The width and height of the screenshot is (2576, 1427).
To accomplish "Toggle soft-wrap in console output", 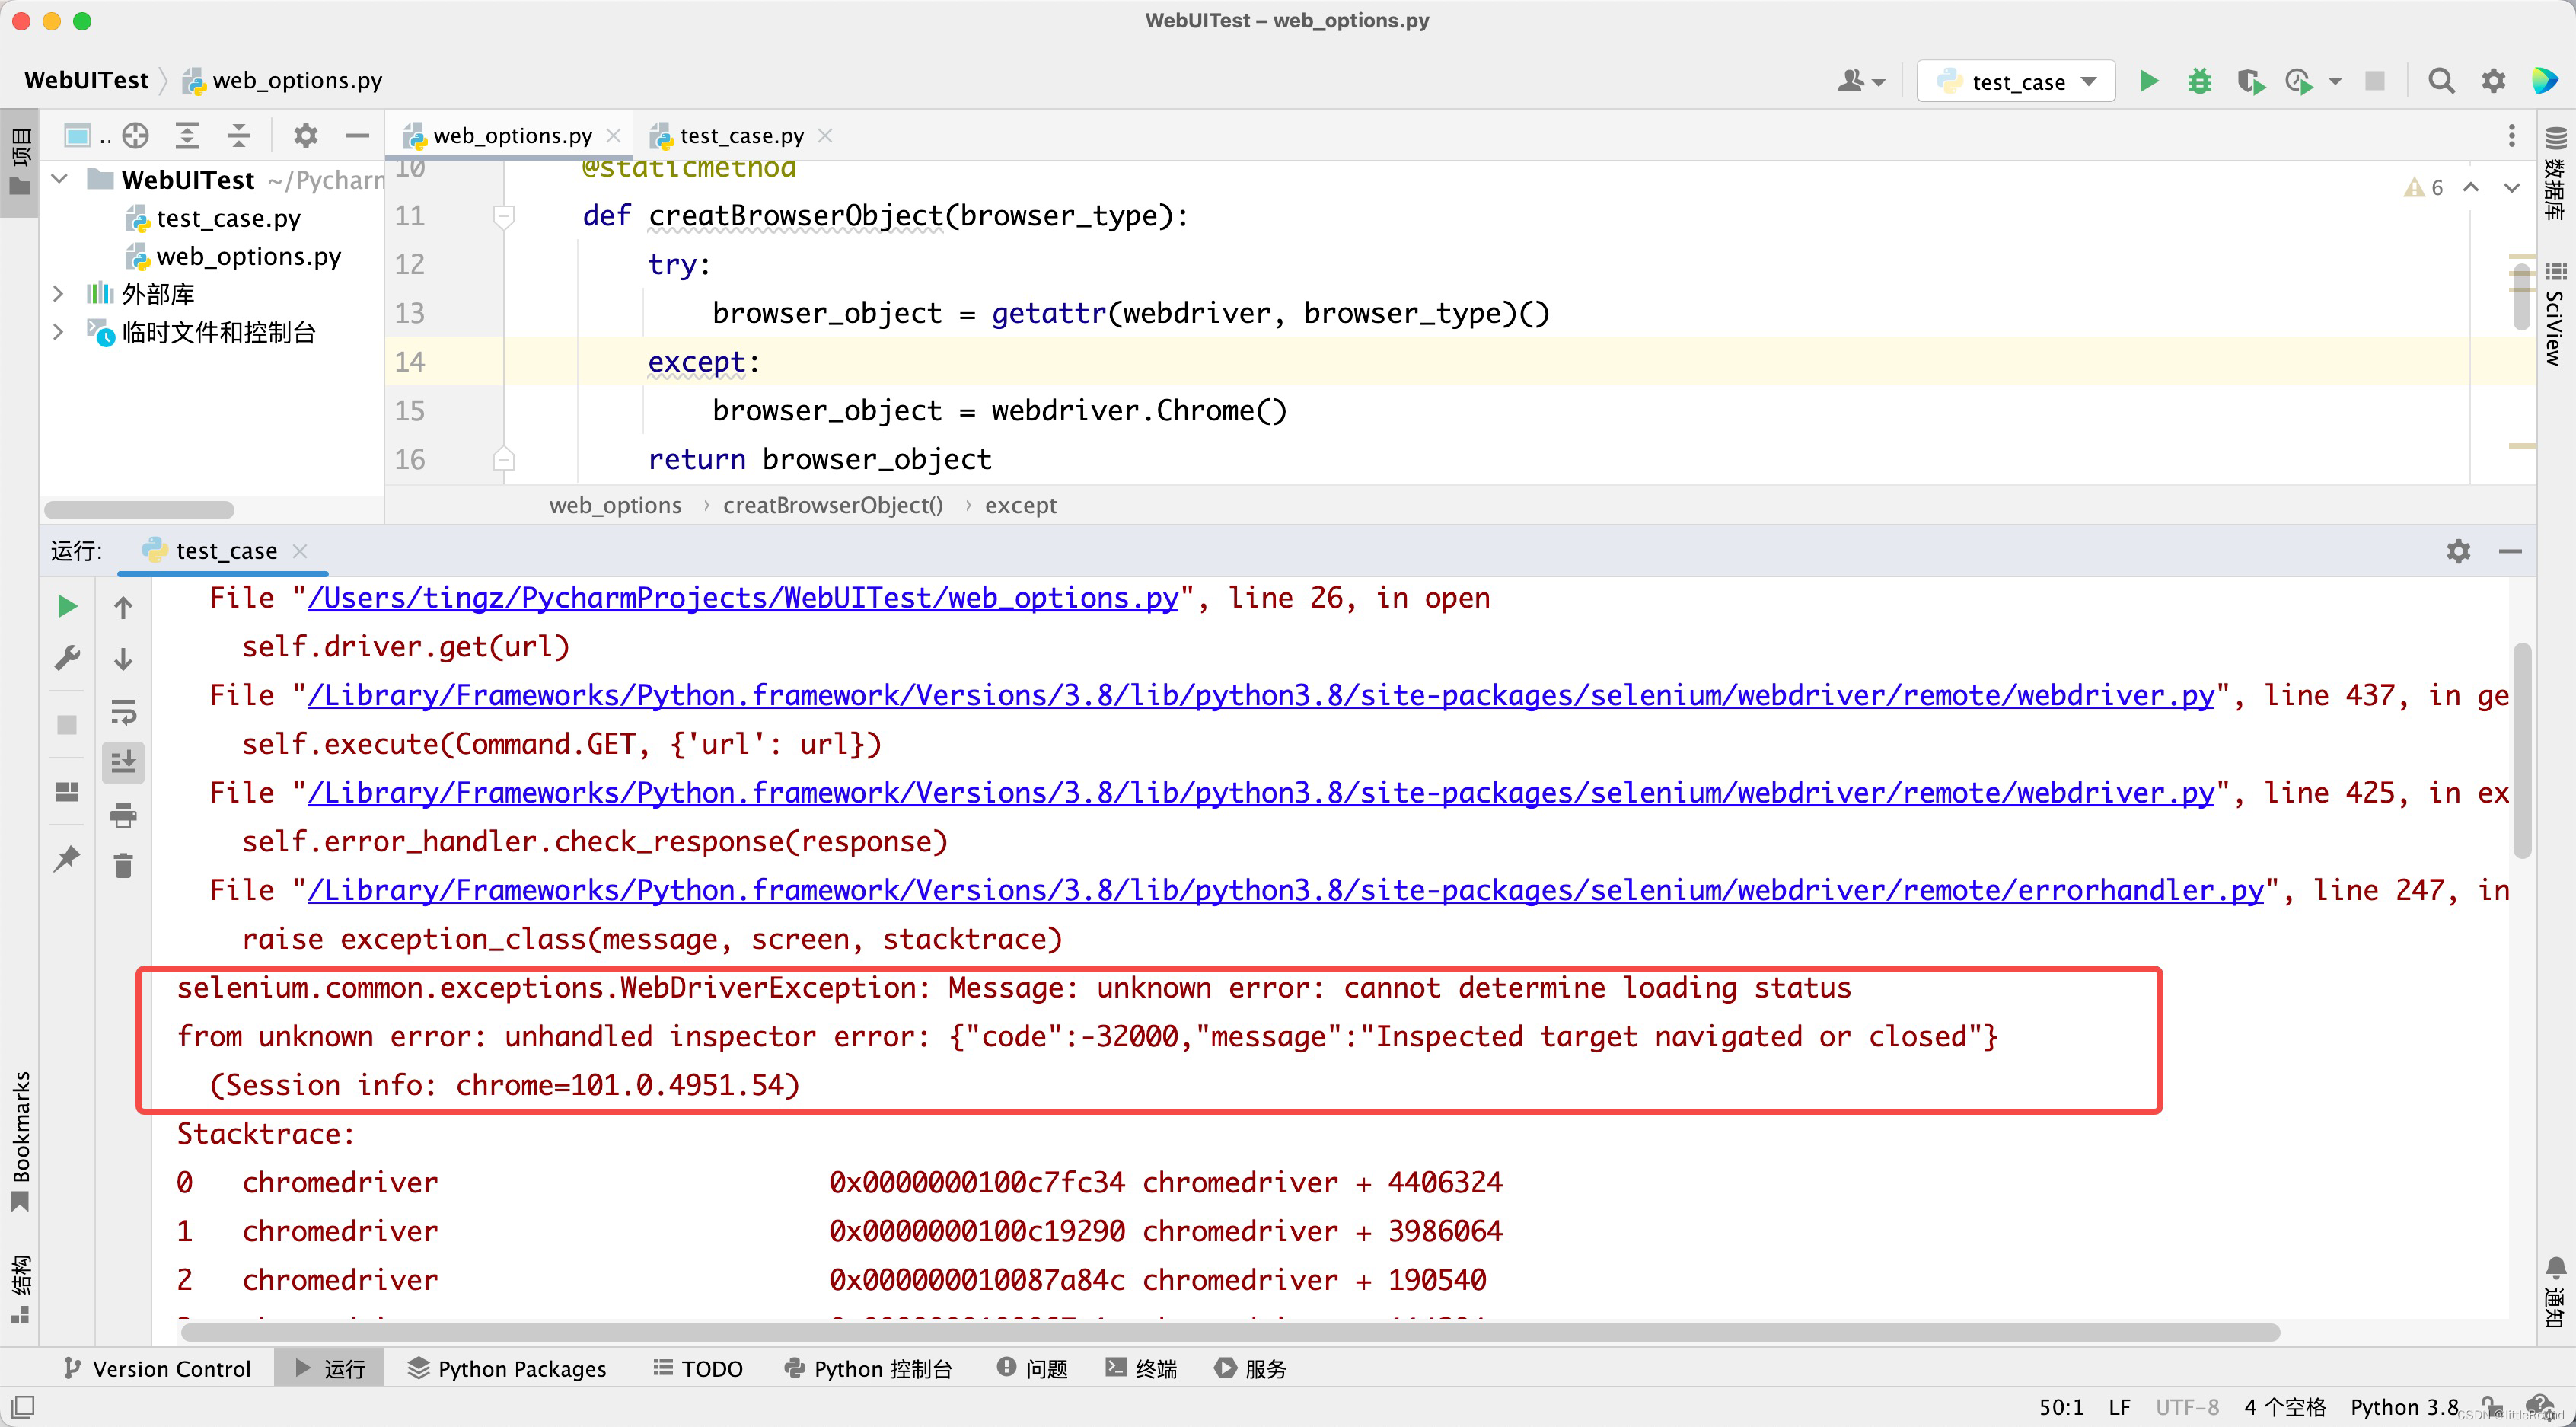I will [123, 711].
